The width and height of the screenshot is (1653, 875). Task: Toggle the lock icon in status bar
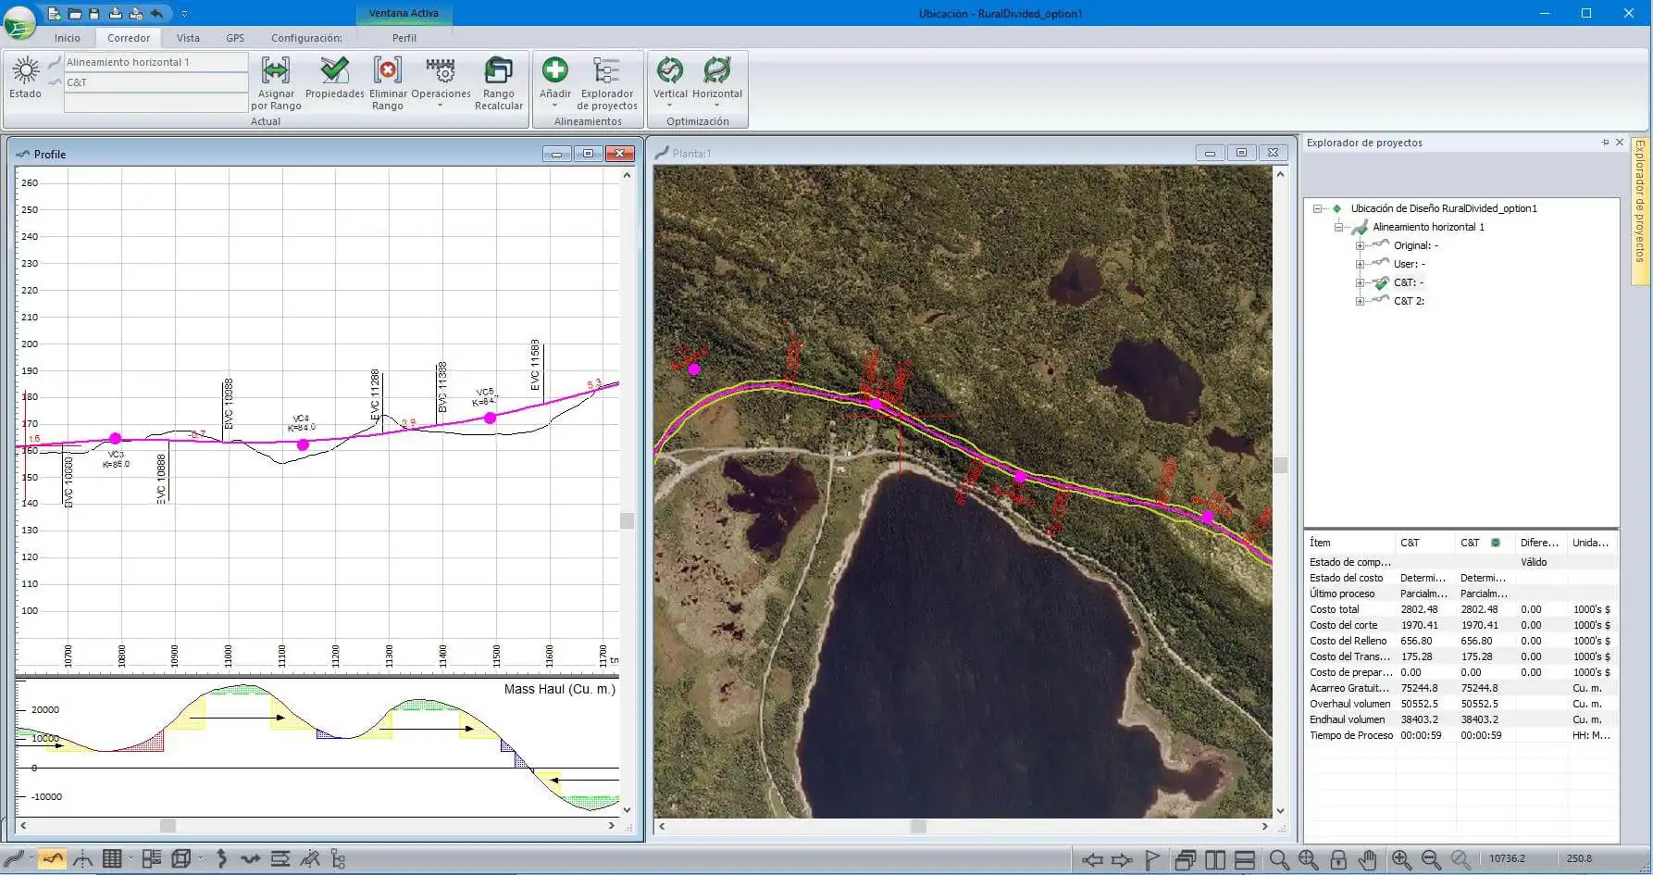click(1338, 860)
